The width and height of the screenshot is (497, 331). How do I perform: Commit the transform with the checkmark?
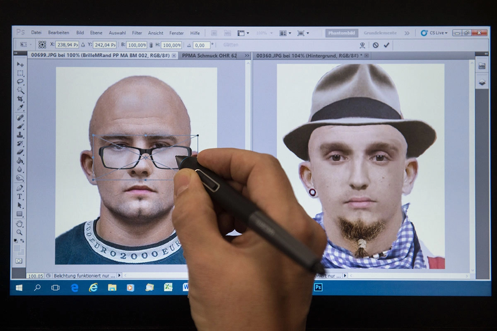(386, 45)
